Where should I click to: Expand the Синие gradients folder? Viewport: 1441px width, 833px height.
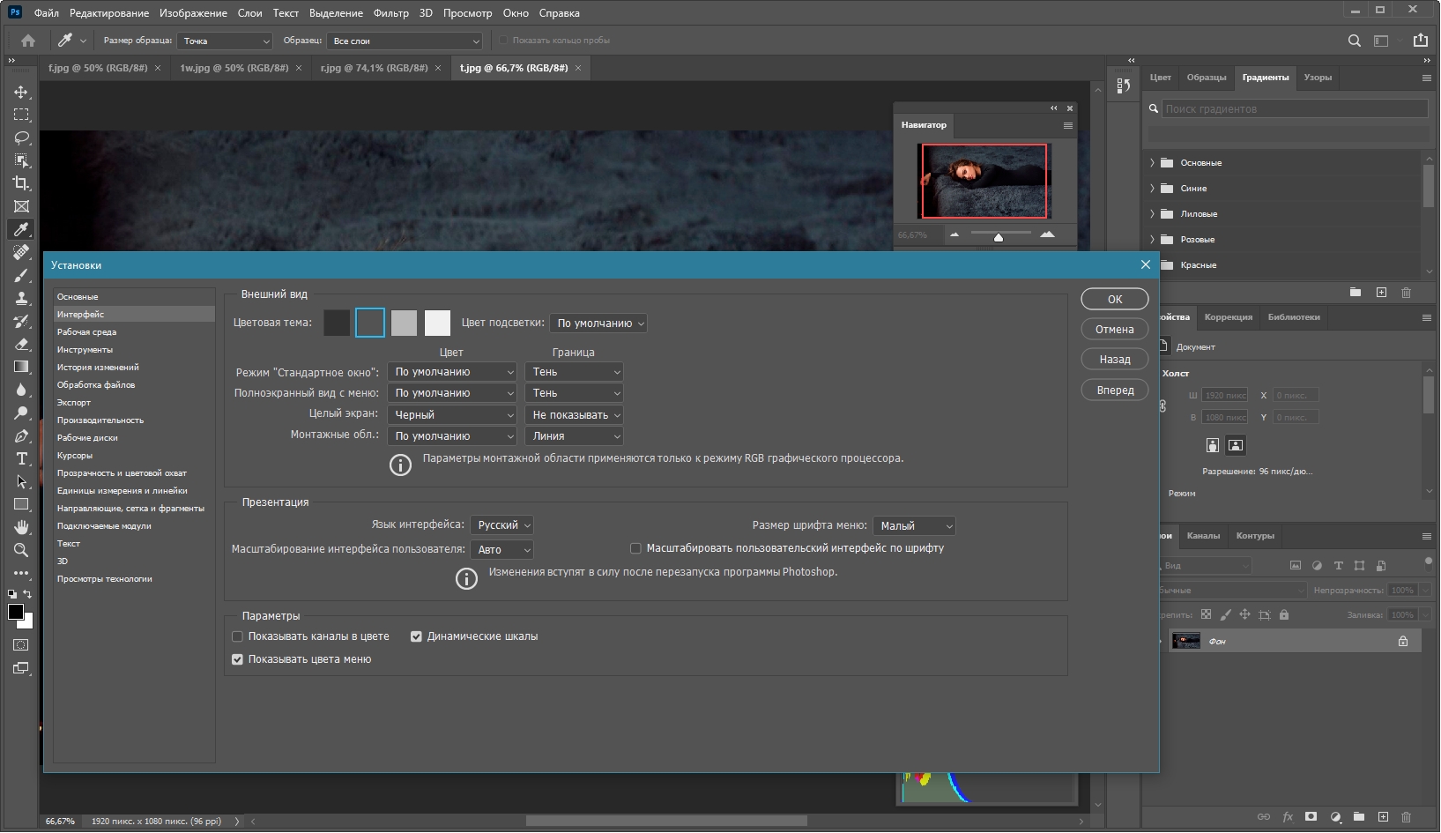[1152, 189]
